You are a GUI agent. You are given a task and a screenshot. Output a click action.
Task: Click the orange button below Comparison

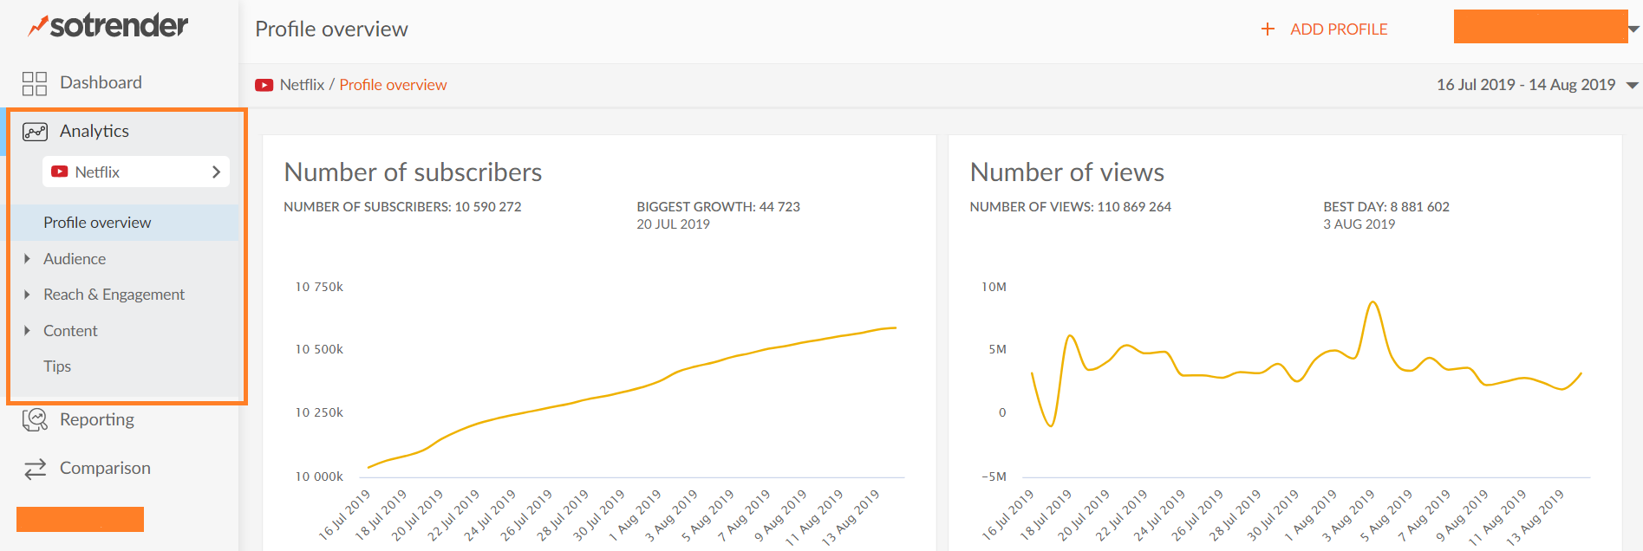coord(80,519)
